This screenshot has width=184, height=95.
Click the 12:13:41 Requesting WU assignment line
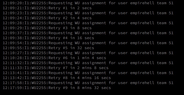click(x=88, y=73)
